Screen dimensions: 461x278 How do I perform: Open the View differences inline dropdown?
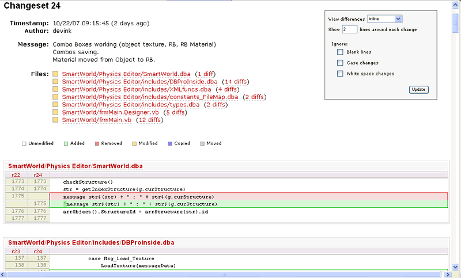coord(384,19)
